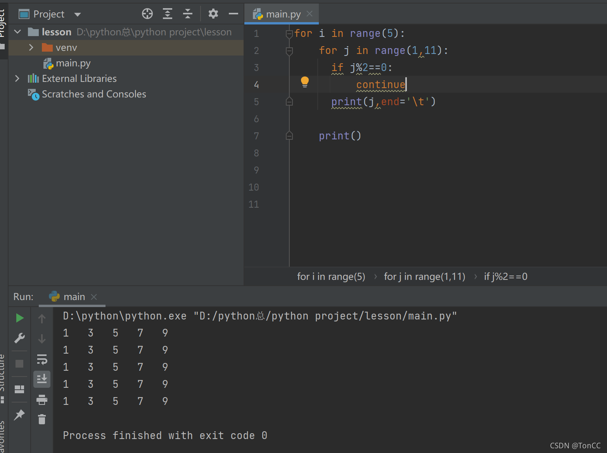Close the main.py editor tab

[x=310, y=14]
